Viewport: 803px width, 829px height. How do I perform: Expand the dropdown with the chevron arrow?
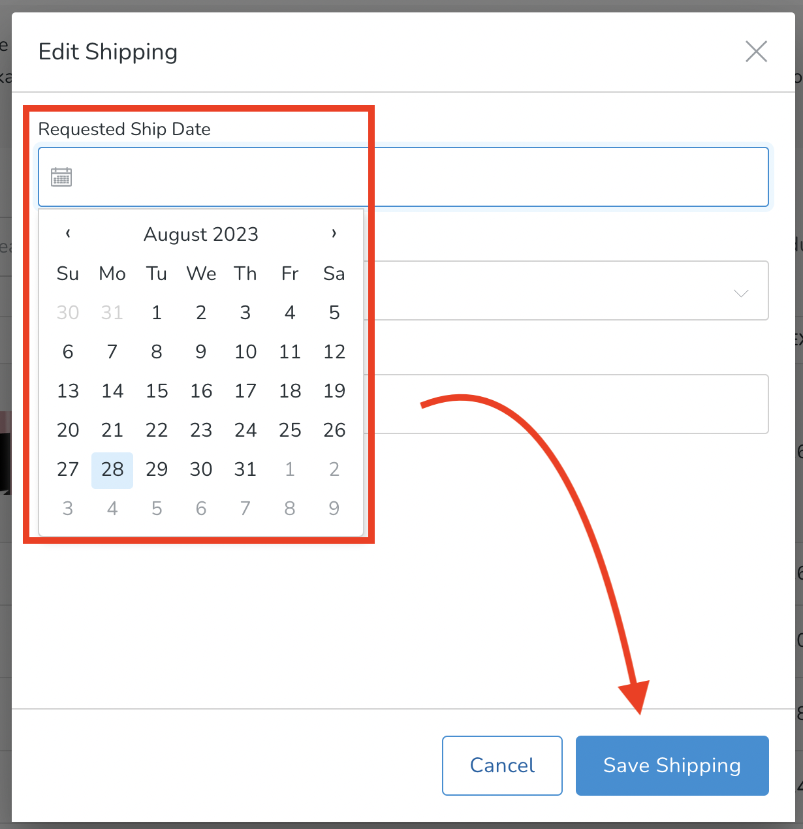click(741, 294)
